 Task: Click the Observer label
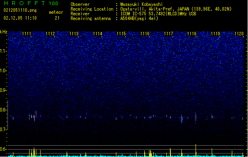(x=80, y=4)
